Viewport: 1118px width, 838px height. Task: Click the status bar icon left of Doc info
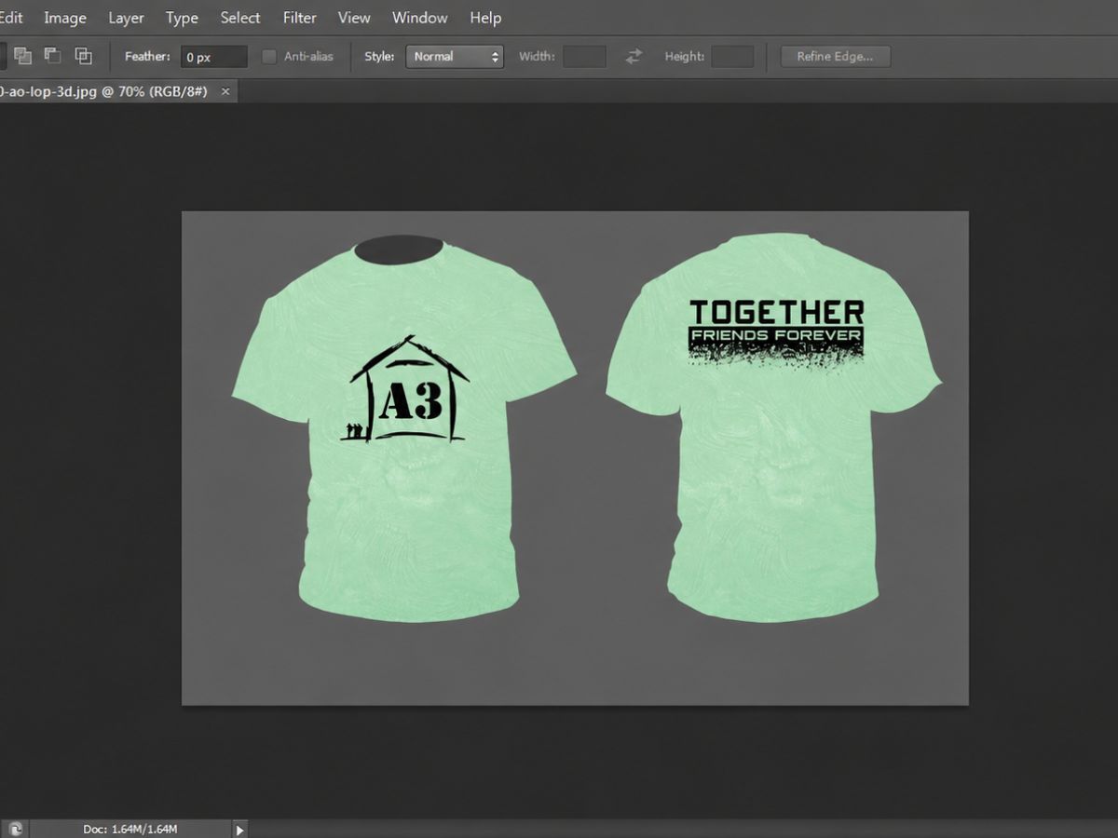tap(16, 828)
